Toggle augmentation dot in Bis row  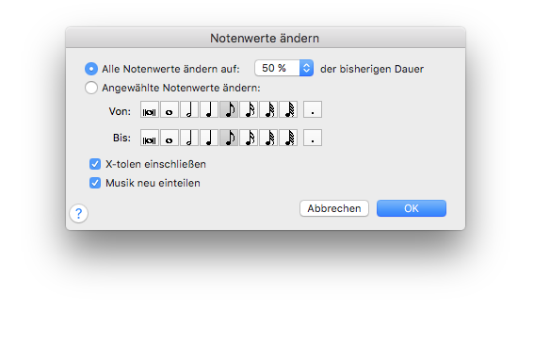[313, 138]
